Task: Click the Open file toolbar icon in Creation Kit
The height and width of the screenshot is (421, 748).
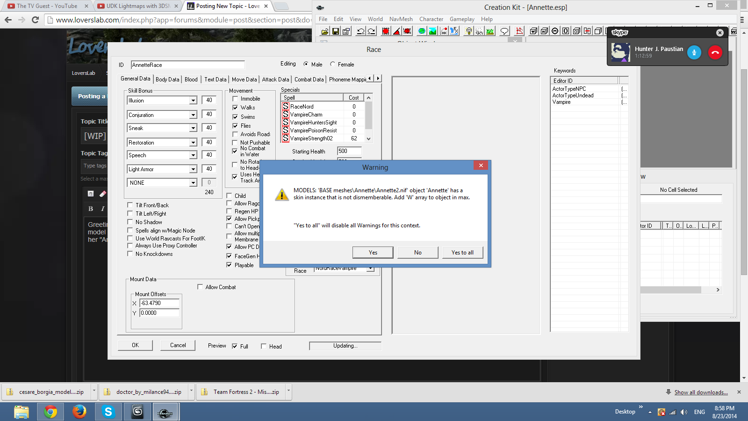Action: [325, 31]
